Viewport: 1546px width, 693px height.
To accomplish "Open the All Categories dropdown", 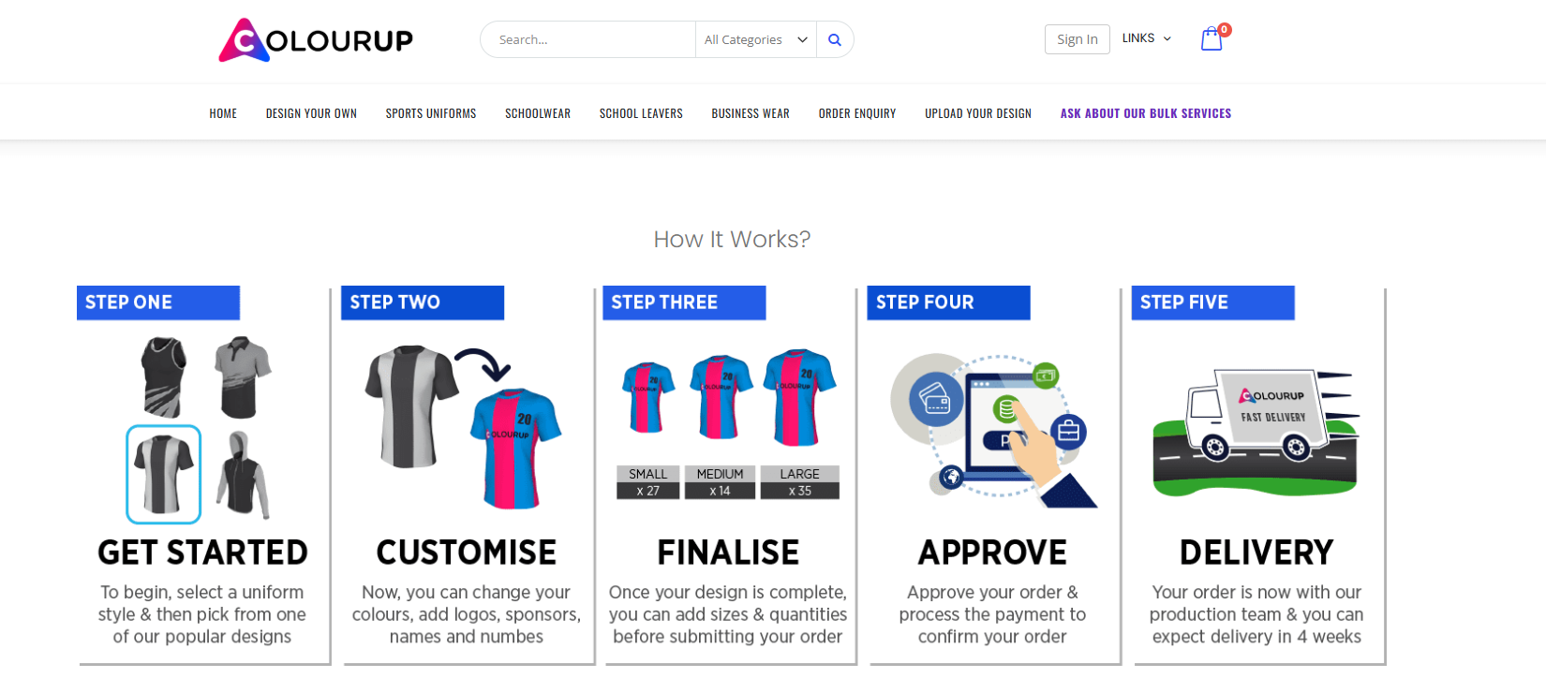I will click(756, 39).
